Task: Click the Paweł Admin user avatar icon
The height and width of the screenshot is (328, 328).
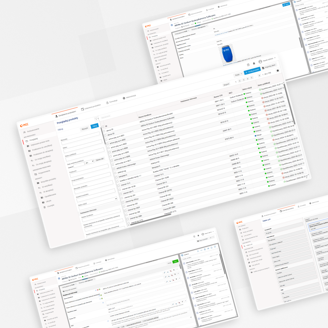Action: pyautogui.click(x=260, y=62)
